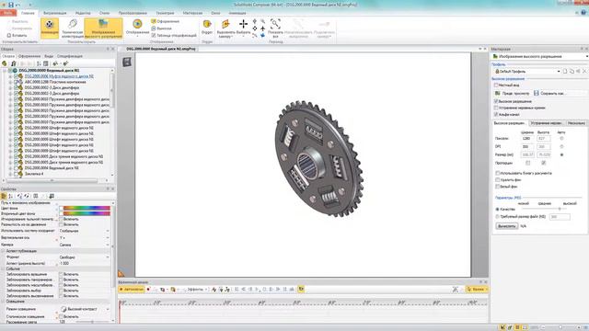Select the Качество radio button
Image resolution: width=589 pixels, height=331 pixels.
point(497,209)
